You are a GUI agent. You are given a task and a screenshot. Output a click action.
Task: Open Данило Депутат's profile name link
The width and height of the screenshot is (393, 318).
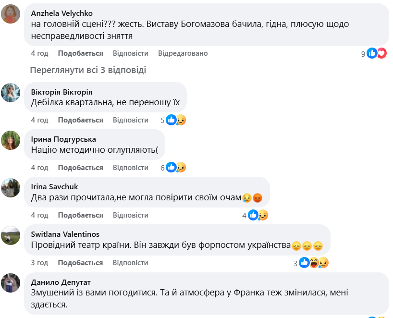click(x=61, y=282)
